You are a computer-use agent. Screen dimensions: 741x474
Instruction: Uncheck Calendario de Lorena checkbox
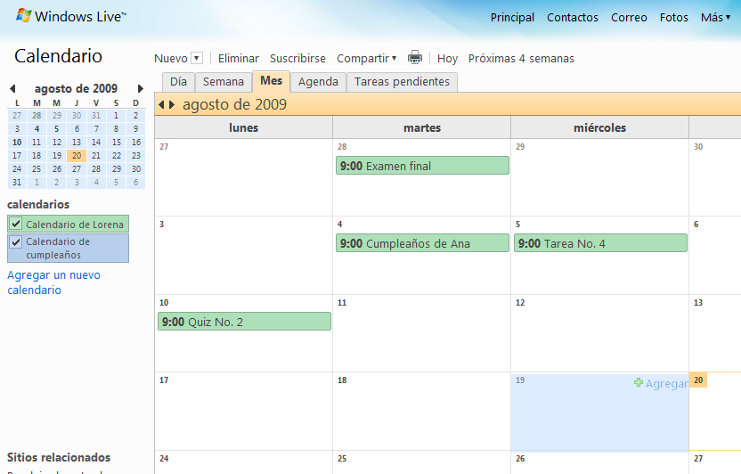coord(16,225)
